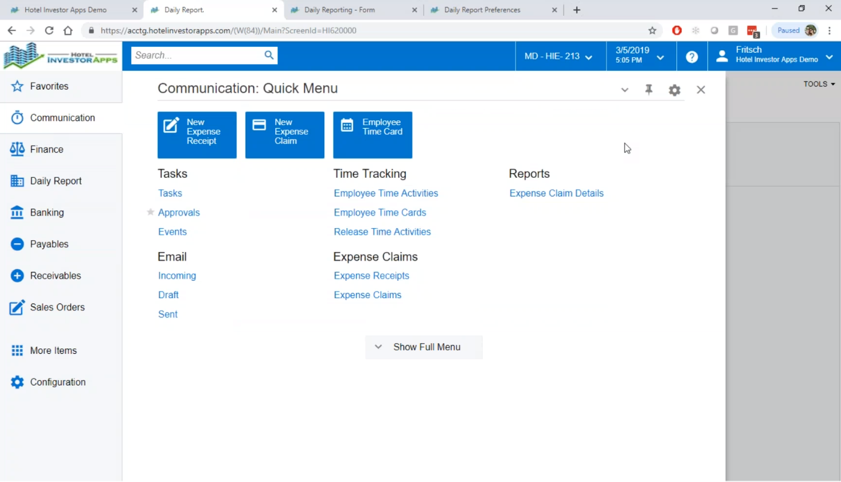Open Payables minus-circle icon
Viewport: 841px width, 482px height.
17,244
